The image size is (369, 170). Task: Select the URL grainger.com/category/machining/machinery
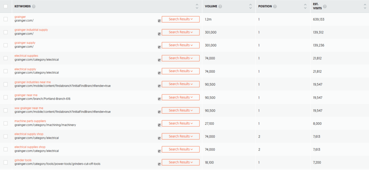pyautogui.click(x=45, y=125)
